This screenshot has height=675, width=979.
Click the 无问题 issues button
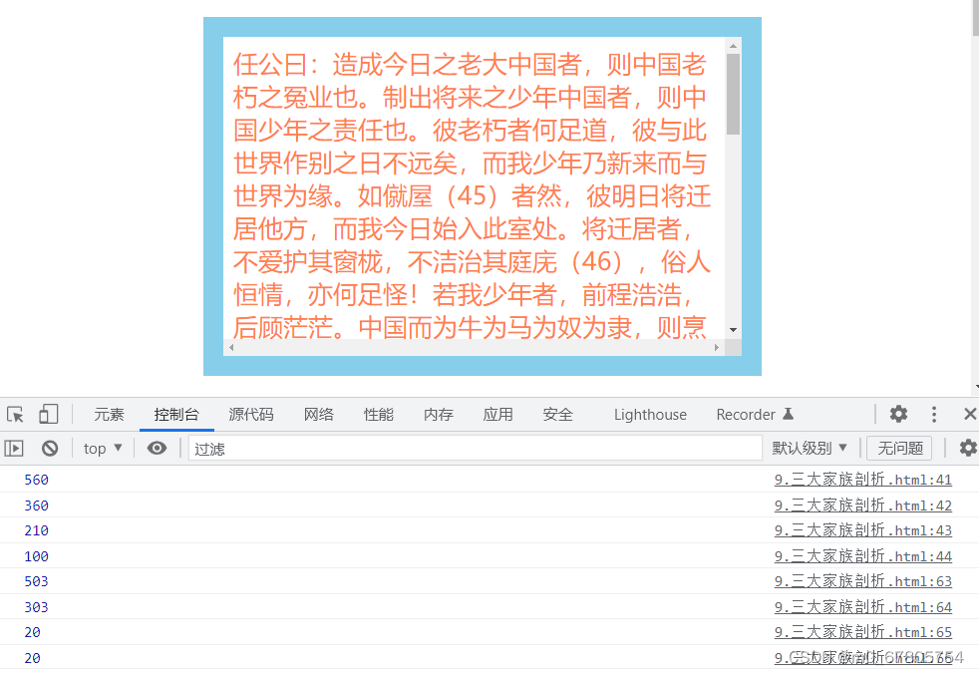click(898, 448)
